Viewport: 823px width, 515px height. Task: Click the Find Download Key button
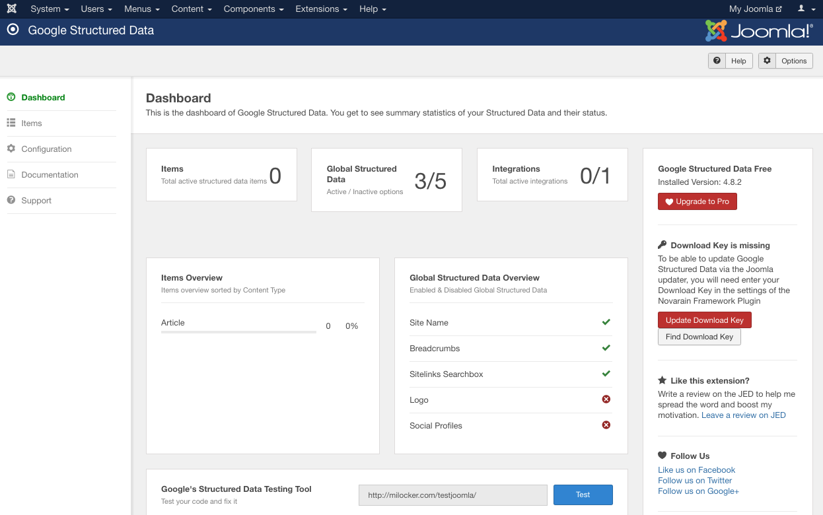(699, 337)
